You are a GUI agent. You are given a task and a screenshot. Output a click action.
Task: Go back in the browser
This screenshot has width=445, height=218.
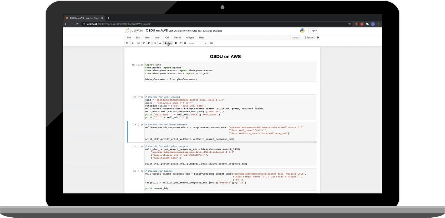[66, 24]
